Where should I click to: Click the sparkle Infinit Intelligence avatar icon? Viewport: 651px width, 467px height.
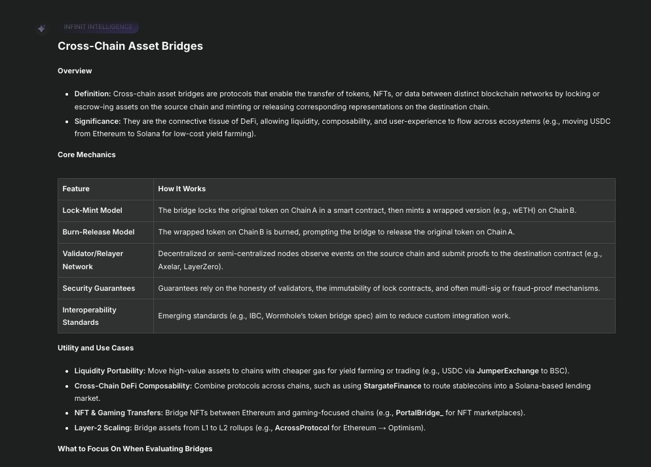point(41,29)
